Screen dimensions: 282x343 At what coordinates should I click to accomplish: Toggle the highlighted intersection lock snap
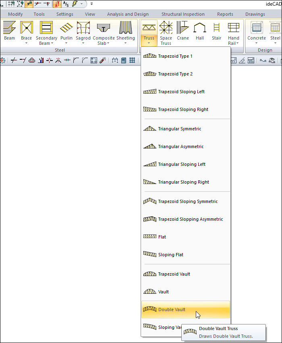(x=29, y=4)
